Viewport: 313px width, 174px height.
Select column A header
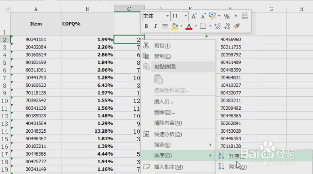point(36,9)
